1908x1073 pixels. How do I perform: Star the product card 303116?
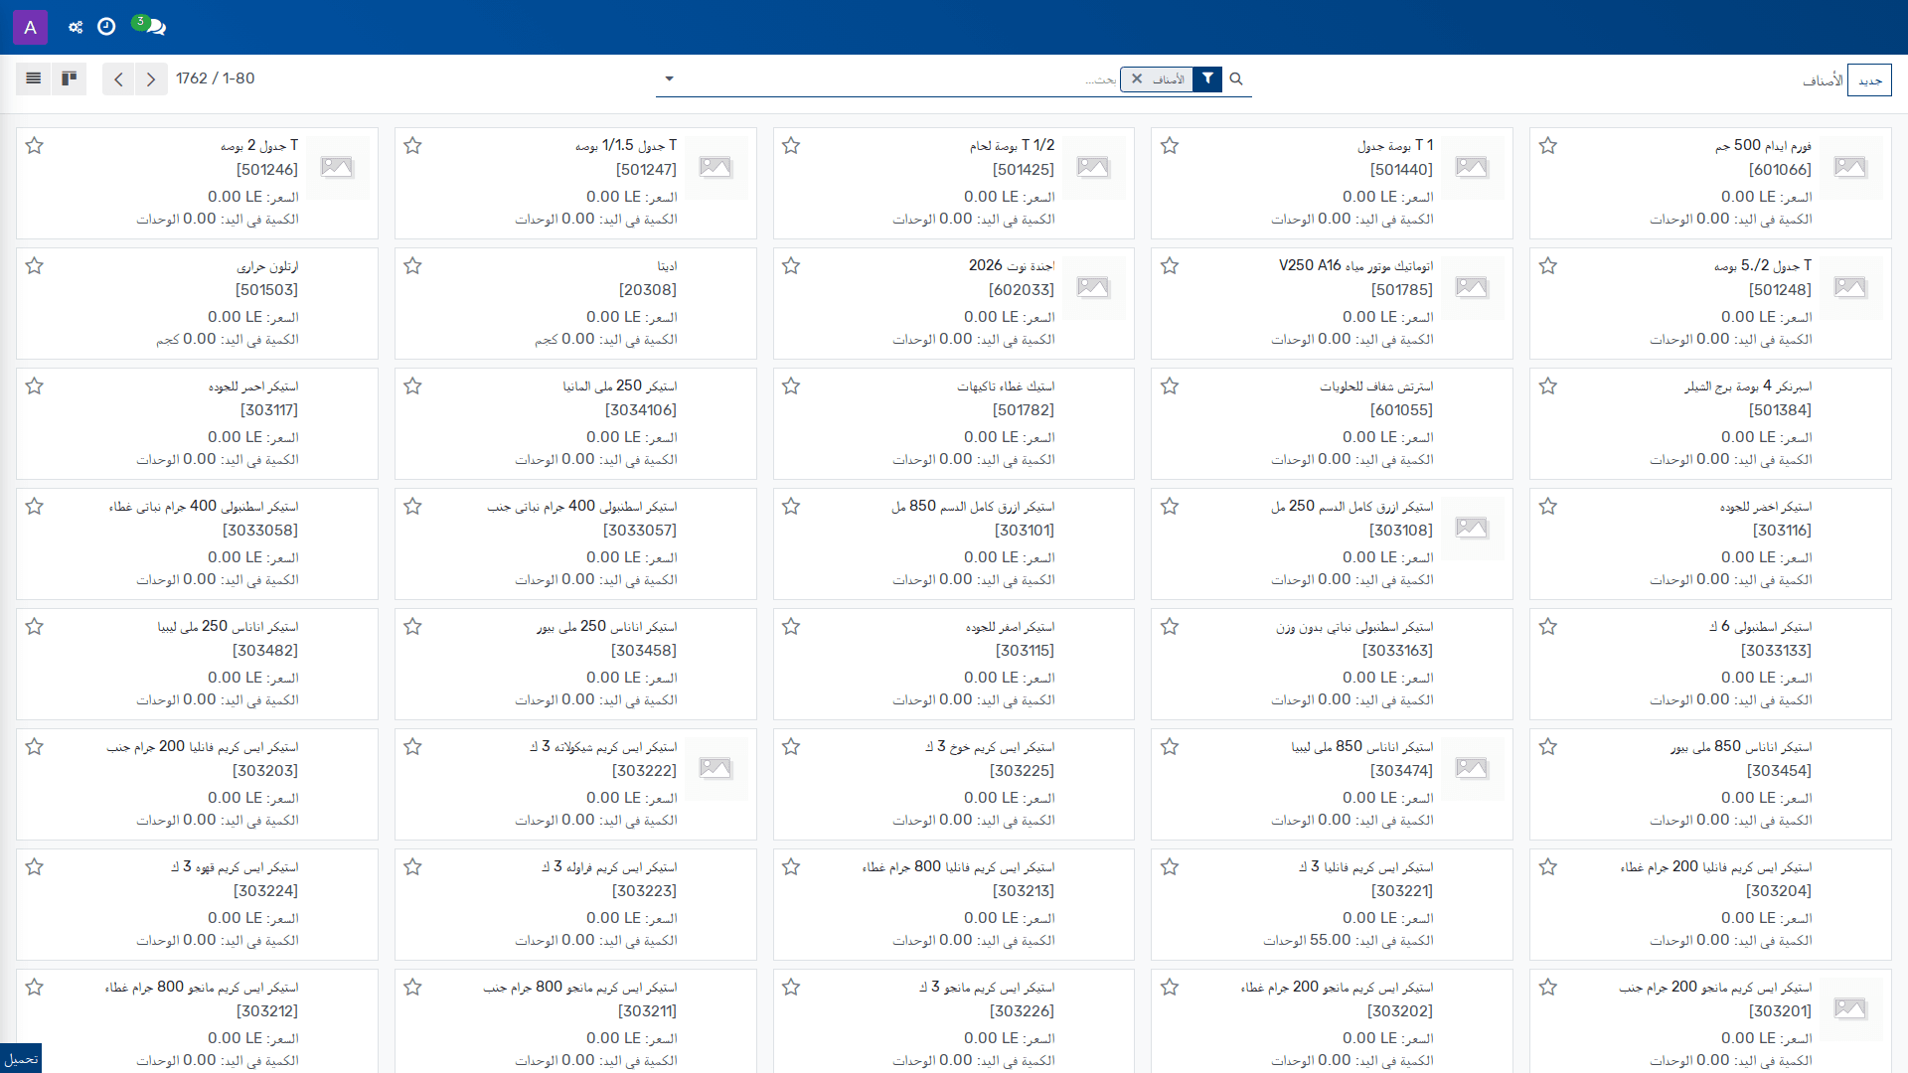[1548, 507]
